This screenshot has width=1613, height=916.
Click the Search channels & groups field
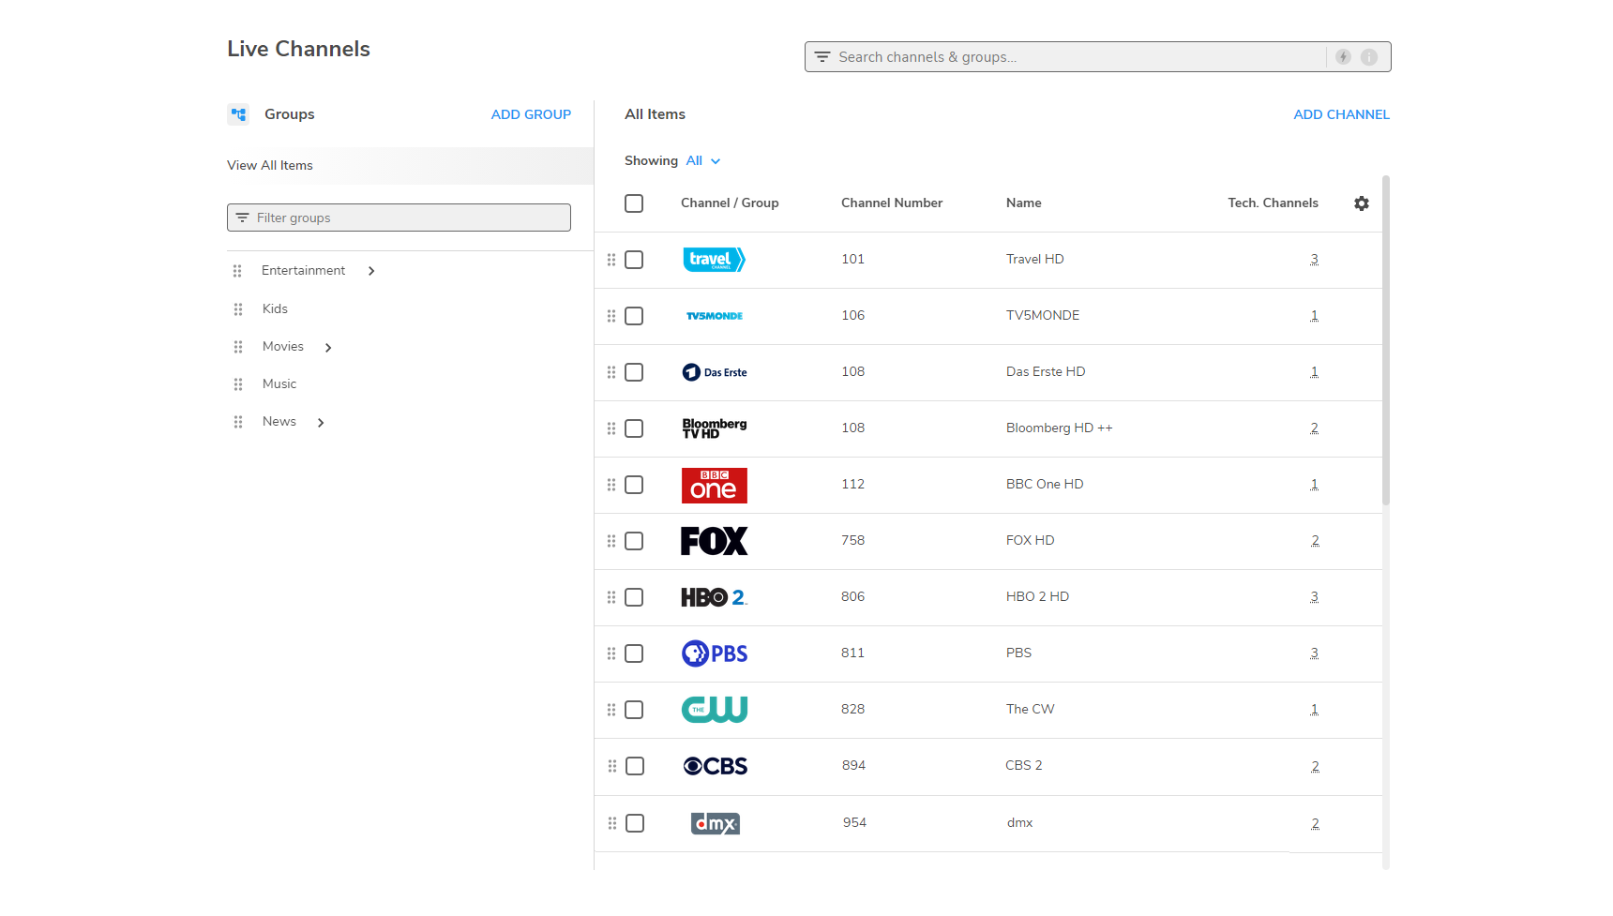tap(1069, 57)
